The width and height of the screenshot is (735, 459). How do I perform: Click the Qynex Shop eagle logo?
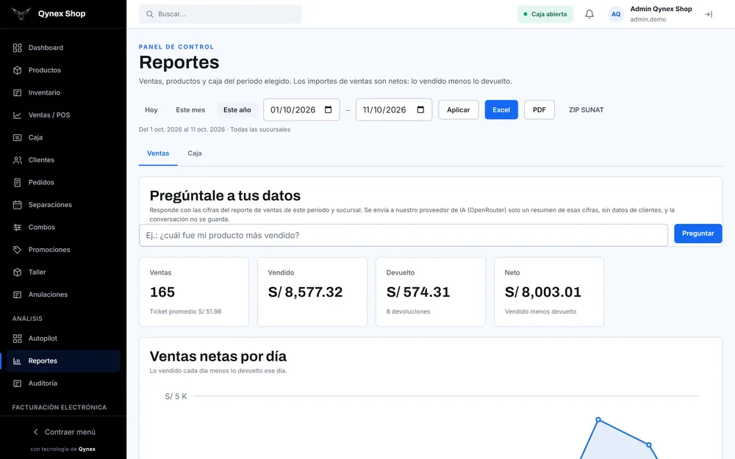21,13
